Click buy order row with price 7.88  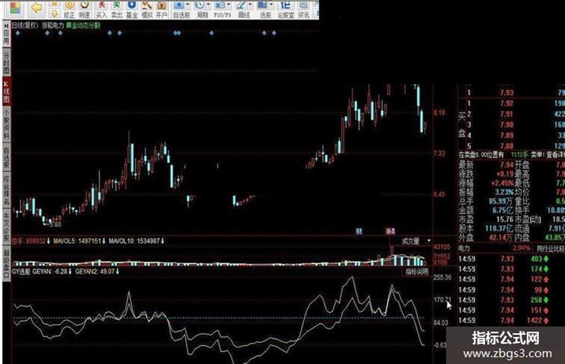(x=511, y=146)
